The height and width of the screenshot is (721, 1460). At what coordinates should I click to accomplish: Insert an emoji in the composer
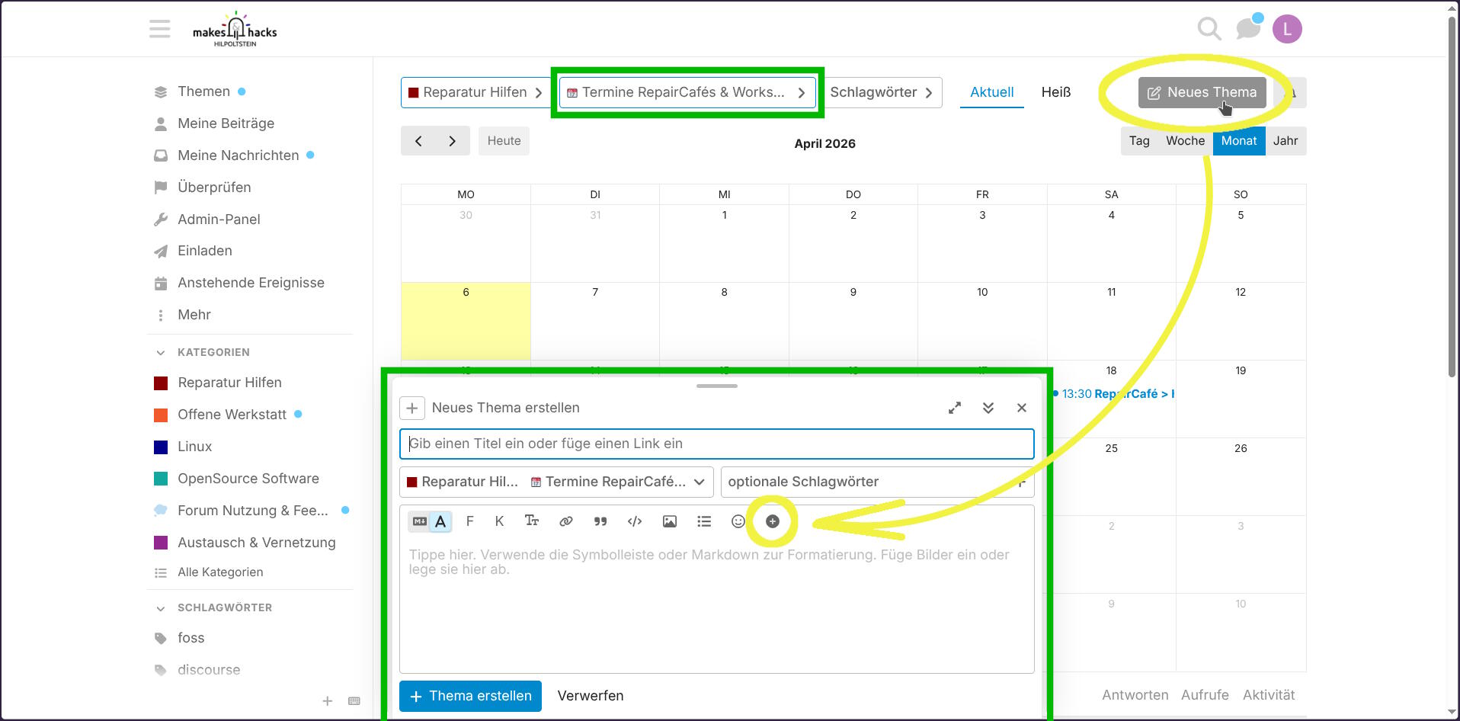click(738, 521)
